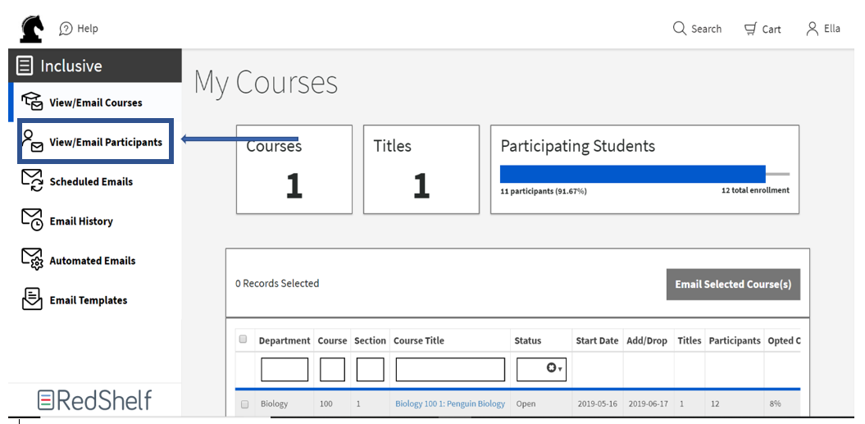
Task: Toggle the select-all checkbox in table header
Action: (x=243, y=340)
